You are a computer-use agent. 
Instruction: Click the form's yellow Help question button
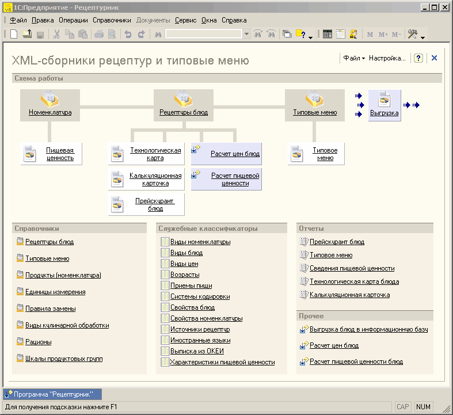(418, 58)
